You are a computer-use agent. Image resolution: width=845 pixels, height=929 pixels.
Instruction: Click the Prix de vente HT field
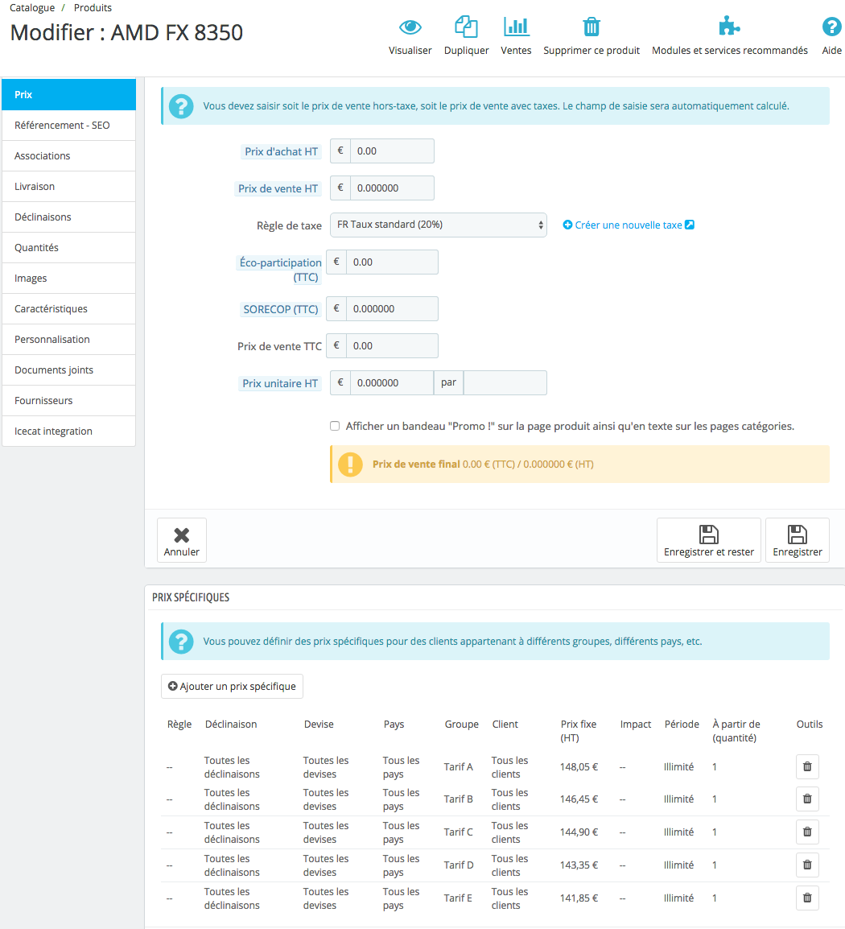coord(392,188)
